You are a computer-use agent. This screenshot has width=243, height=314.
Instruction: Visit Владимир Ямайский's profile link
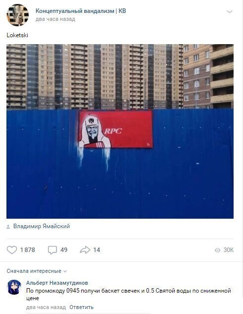point(42,226)
